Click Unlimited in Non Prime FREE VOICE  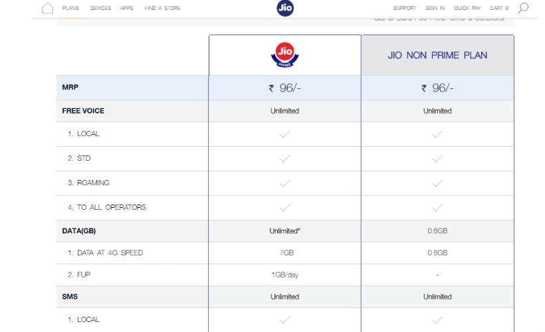tap(437, 111)
